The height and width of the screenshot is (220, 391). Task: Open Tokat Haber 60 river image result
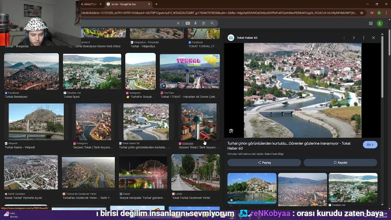146,122
